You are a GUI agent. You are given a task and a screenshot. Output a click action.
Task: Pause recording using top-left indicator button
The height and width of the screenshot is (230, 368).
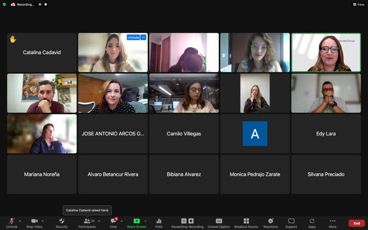click(x=40, y=4)
